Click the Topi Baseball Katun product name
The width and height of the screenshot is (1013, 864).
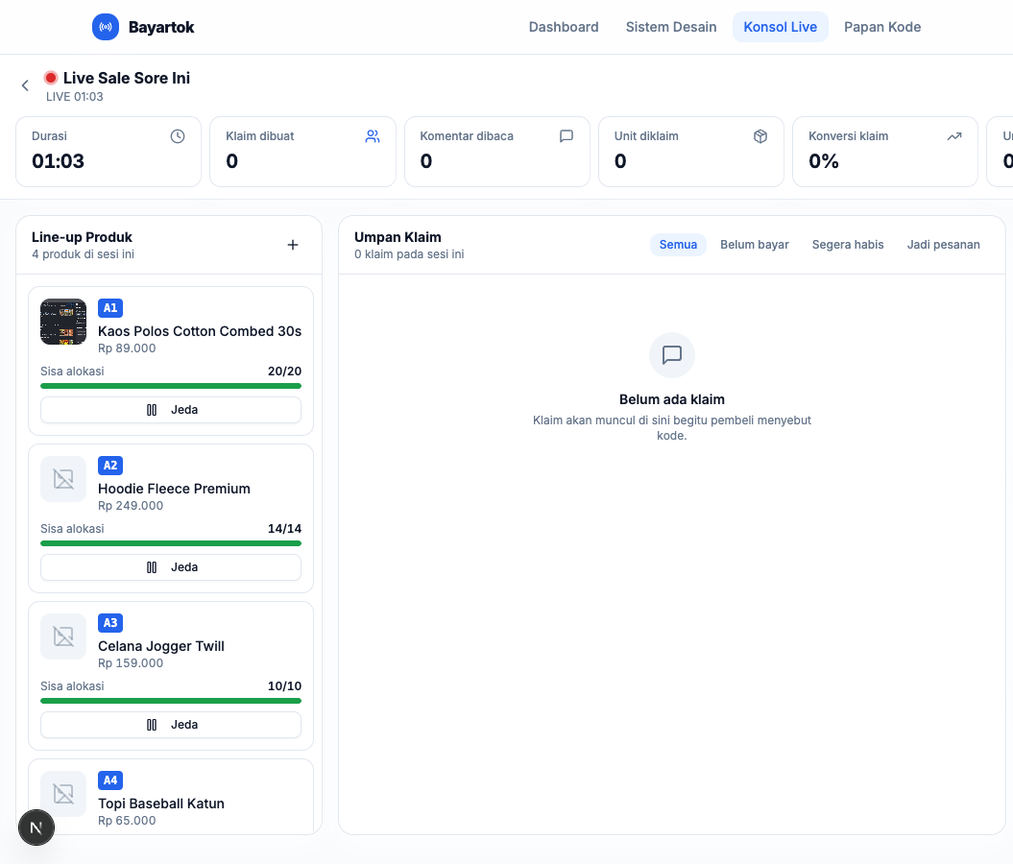coord(161,804)
